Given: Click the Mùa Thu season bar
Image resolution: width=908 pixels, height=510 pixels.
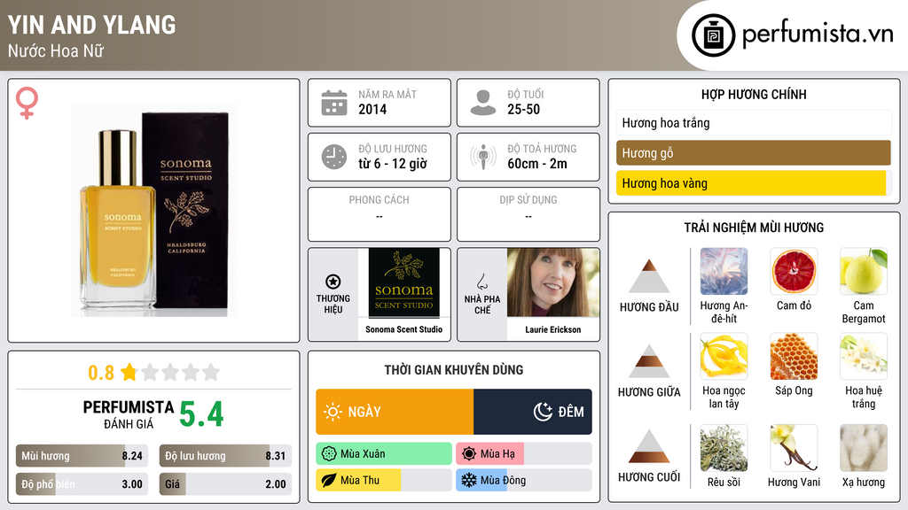Looking at the screenshot, I should 384,480.
